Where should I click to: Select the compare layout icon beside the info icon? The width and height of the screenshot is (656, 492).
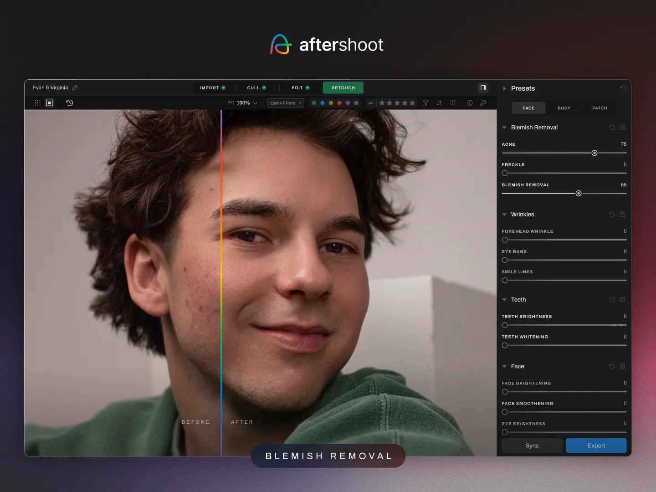[x=452, y=103]
